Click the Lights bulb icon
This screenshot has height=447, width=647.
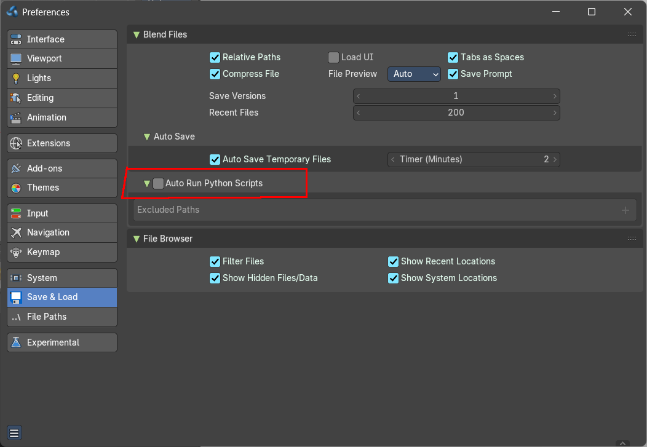(15, 78)
